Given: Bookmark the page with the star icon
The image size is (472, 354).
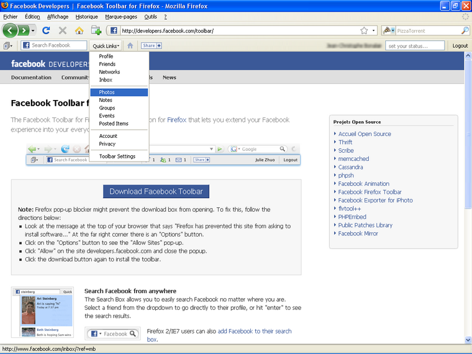Looking at the screenshot, I should point(364,30).
